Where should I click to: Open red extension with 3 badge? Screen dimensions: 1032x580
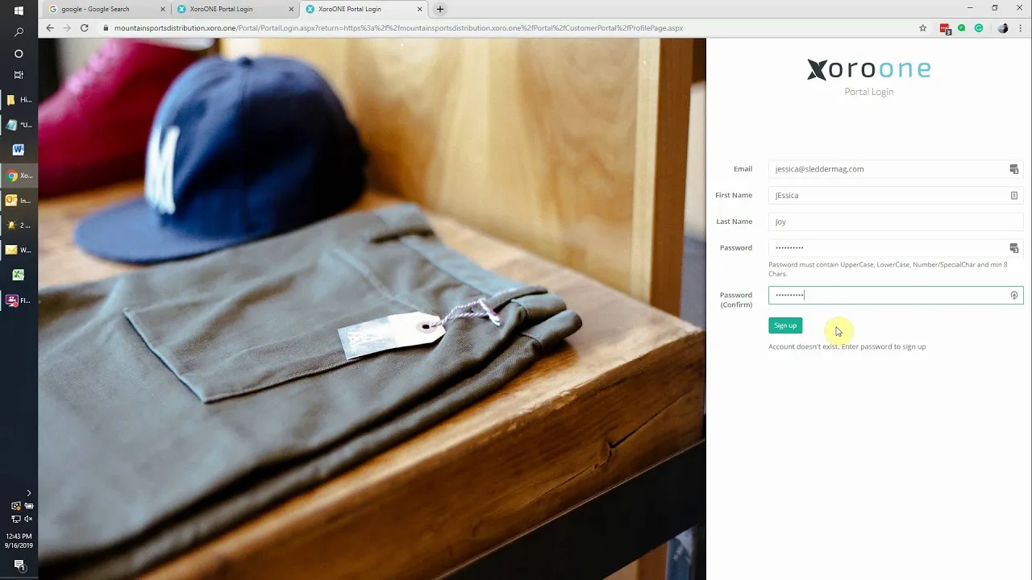point(945,28)
